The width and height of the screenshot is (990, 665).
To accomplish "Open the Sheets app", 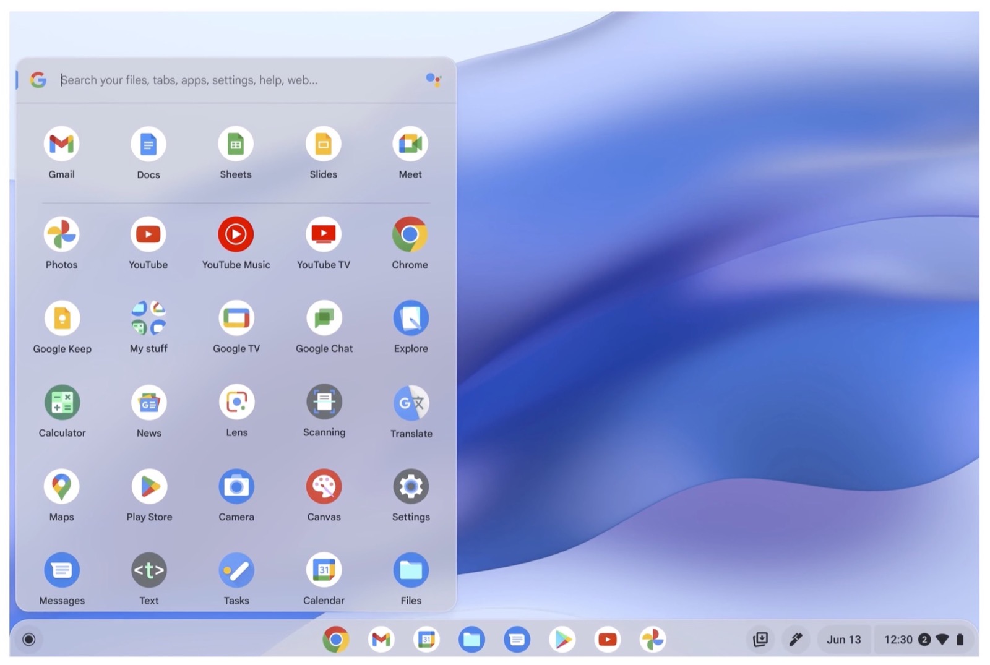I will pos(236,144).
